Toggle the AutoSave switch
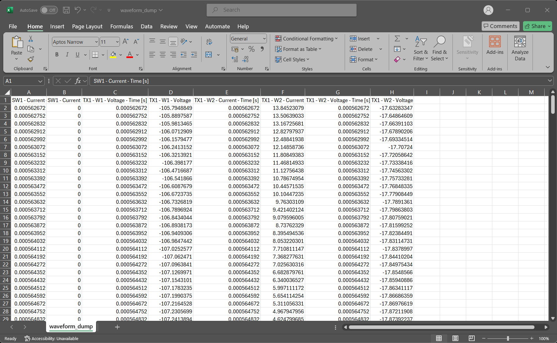The width and height of the screenshot is (557, 343). pyautogui.click(x=49, y=10)
